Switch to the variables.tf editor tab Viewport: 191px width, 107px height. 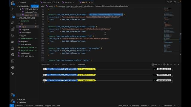click(69, 2)
